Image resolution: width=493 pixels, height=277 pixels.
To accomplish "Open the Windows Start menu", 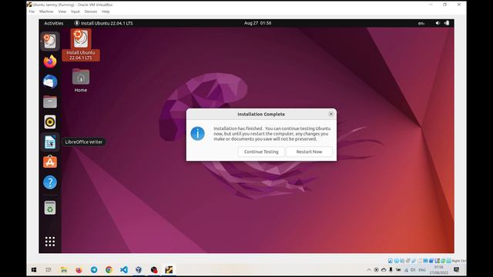I will tap(34, 270).
